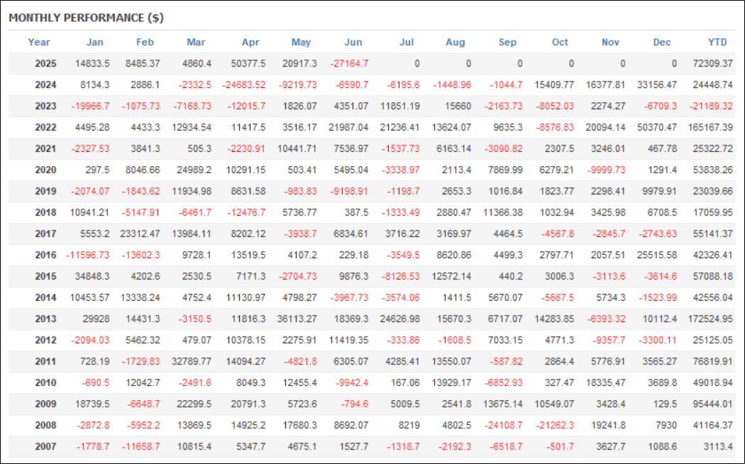Image resolution: width=745 pixels, height=464 pixels.
Task: Select the 2018 year row label
Action: 45,212
